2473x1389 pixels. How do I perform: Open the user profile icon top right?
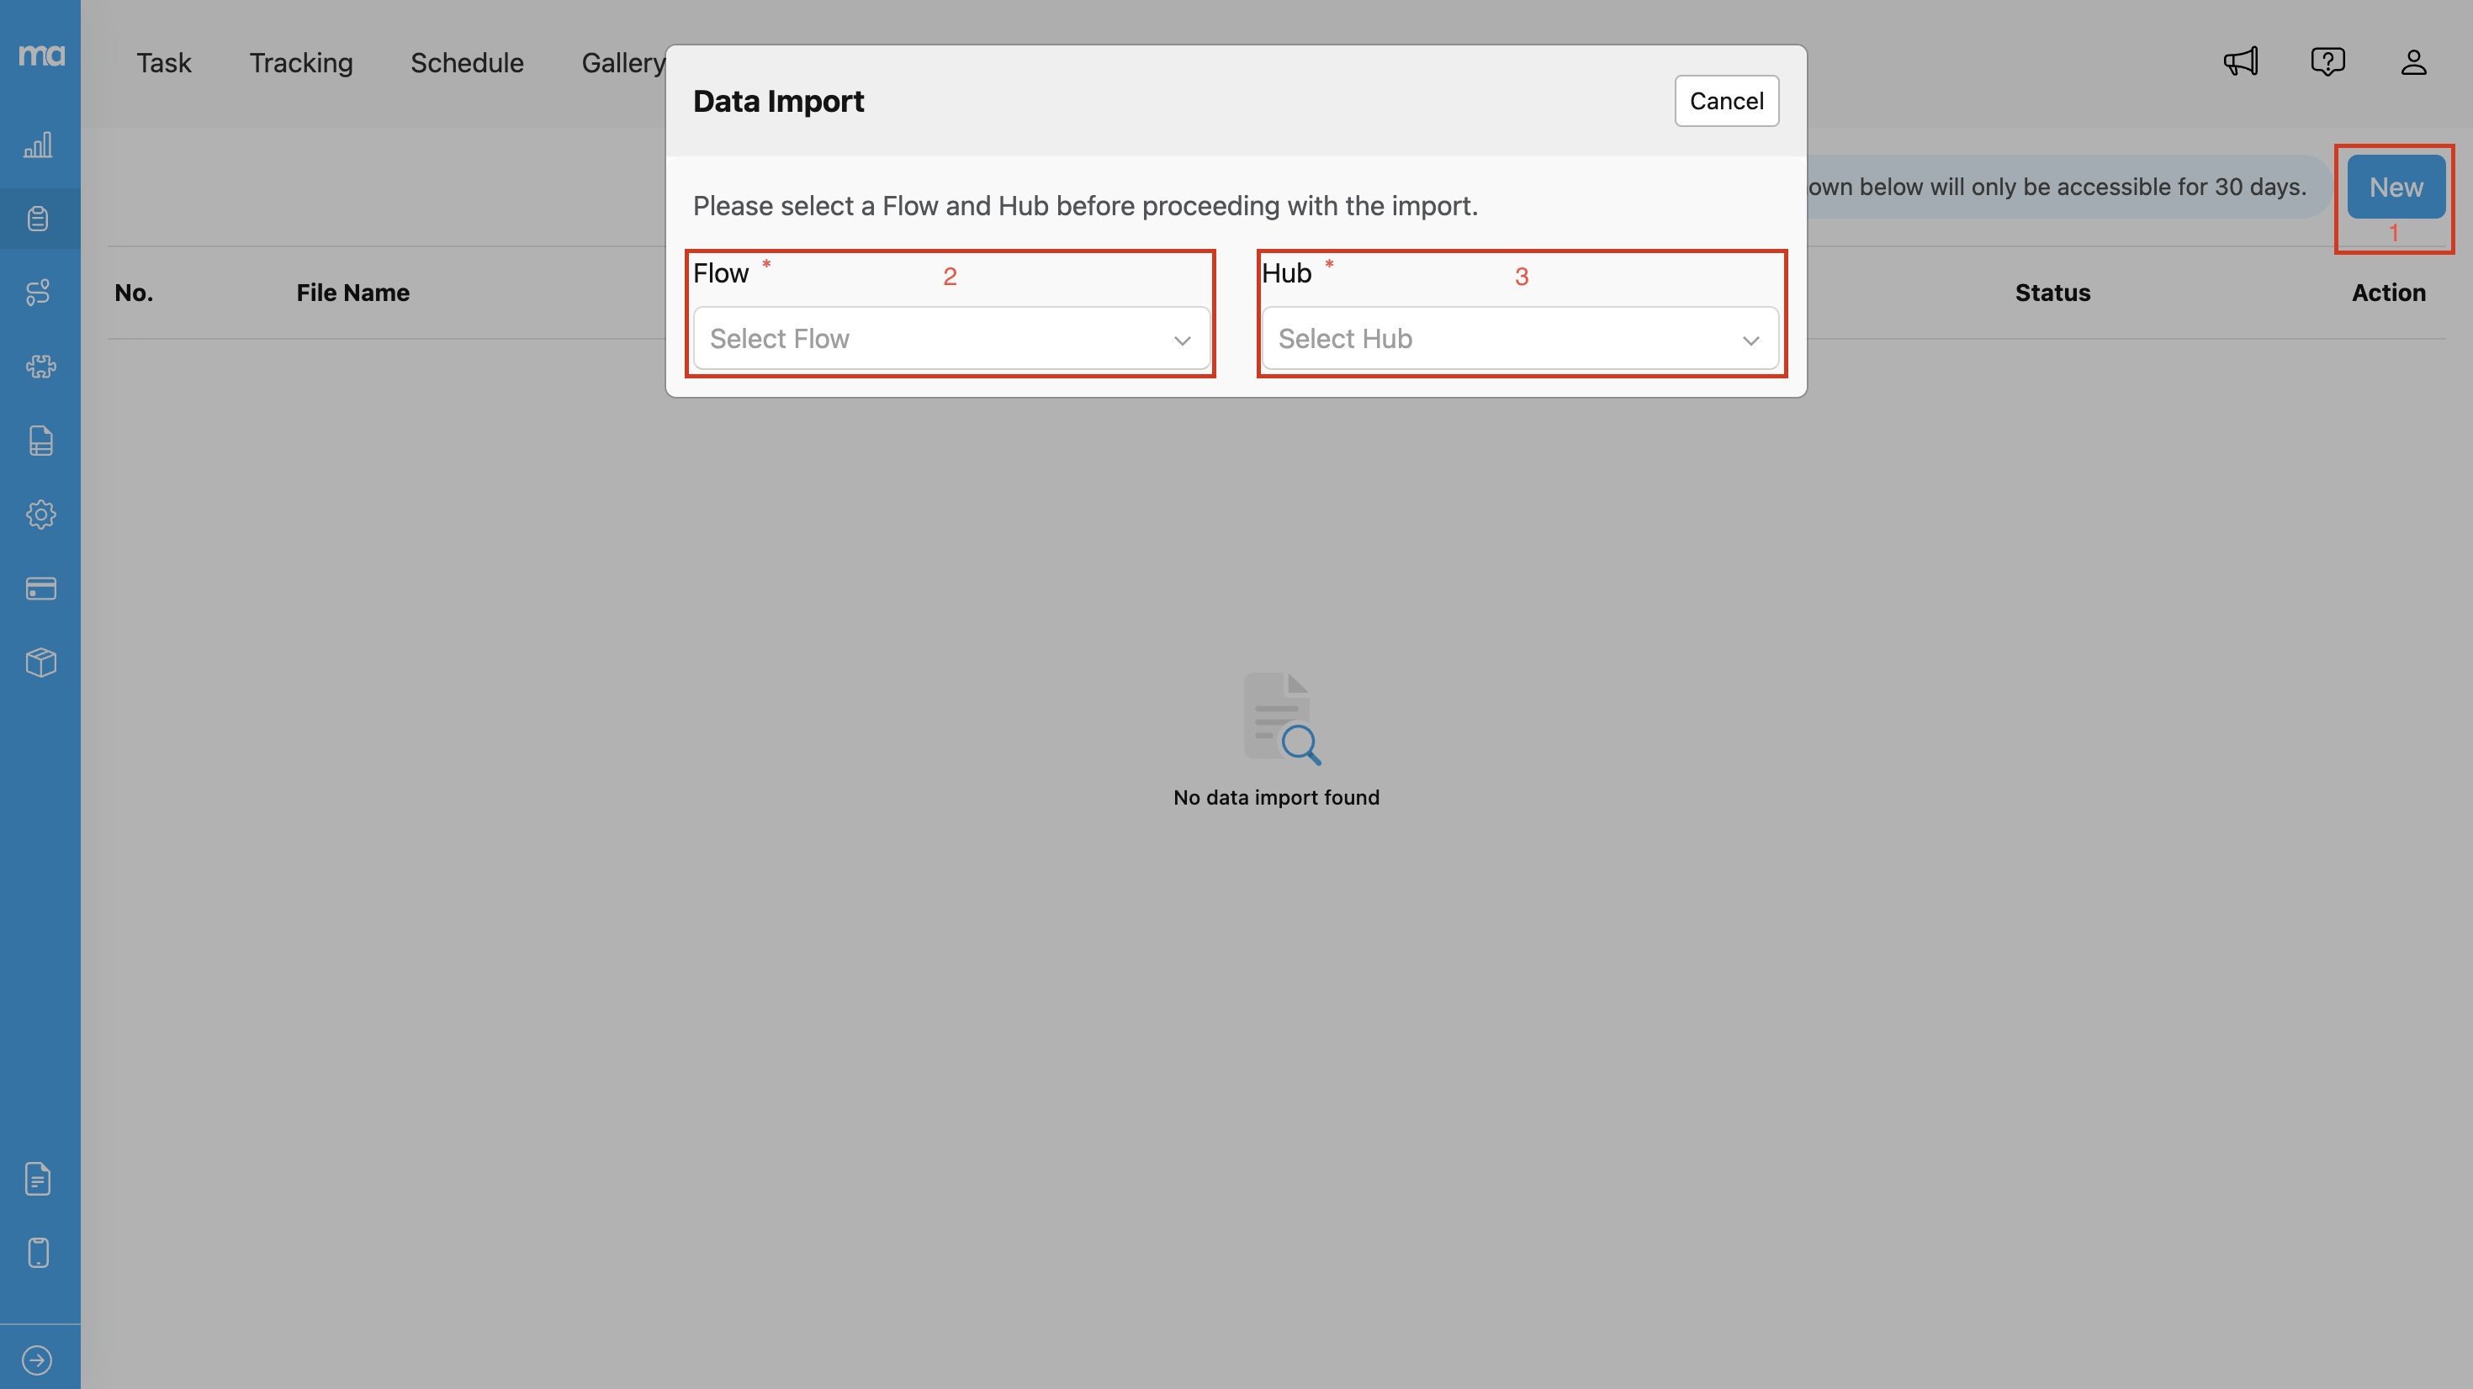2413,61
